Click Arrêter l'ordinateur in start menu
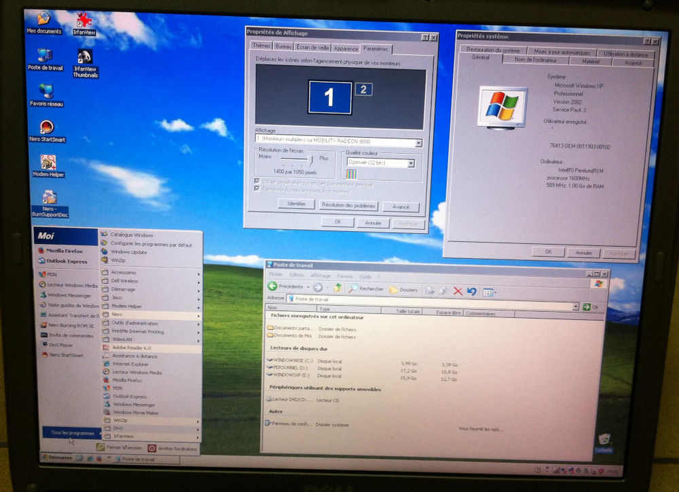The image size is (679, 492). 172,449
